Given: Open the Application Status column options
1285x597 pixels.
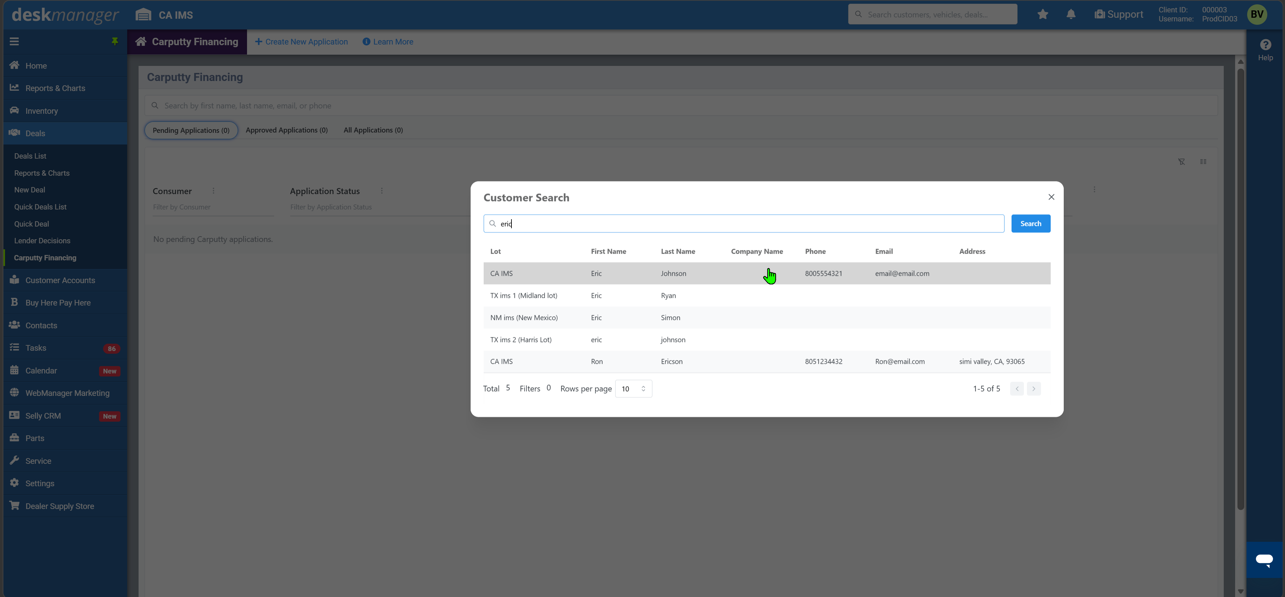Looking at the screenshot, I should [382, 191].
